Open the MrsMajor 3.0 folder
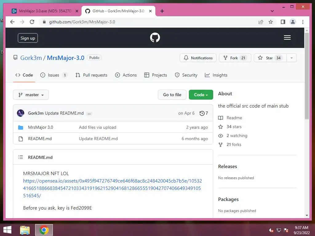Screen dimensions: 315x236 coord(41,127)
